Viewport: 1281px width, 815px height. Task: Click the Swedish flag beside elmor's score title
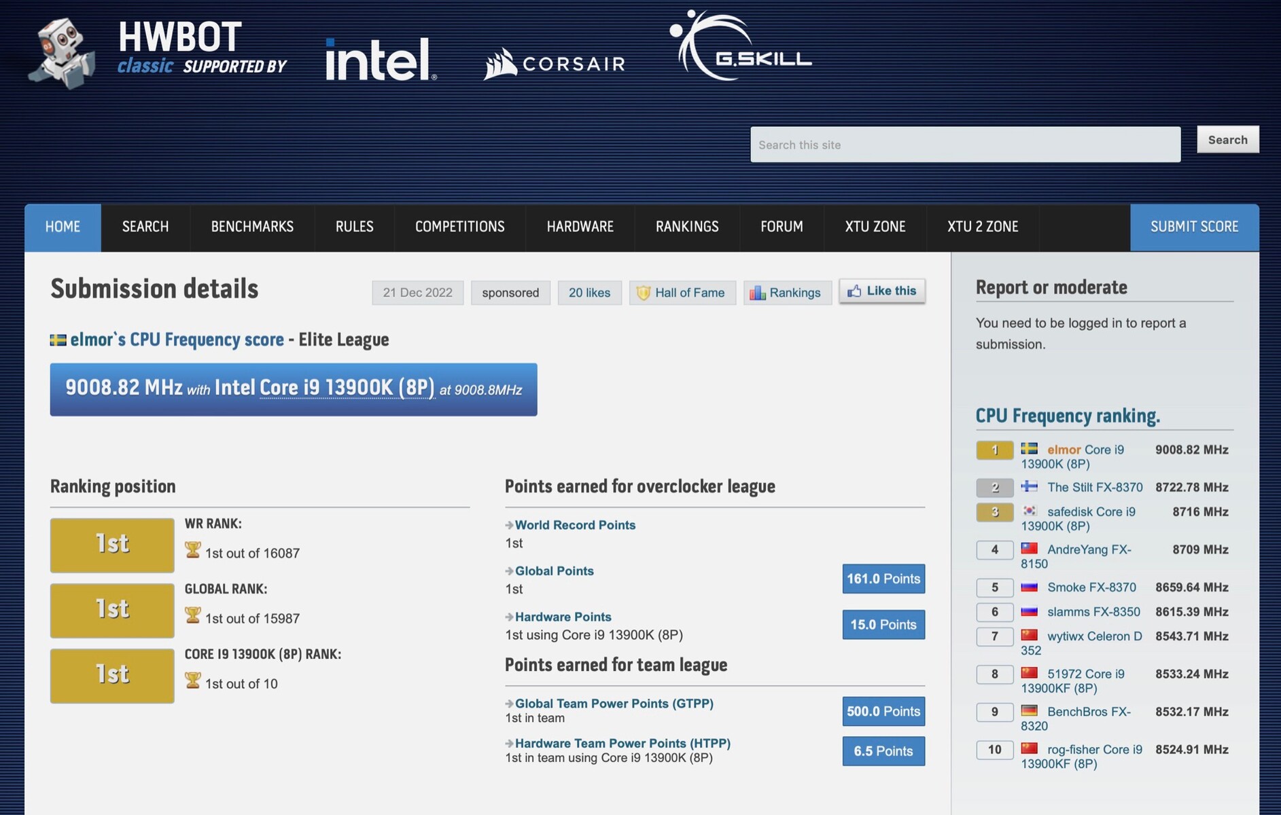(x=58, y=340)
